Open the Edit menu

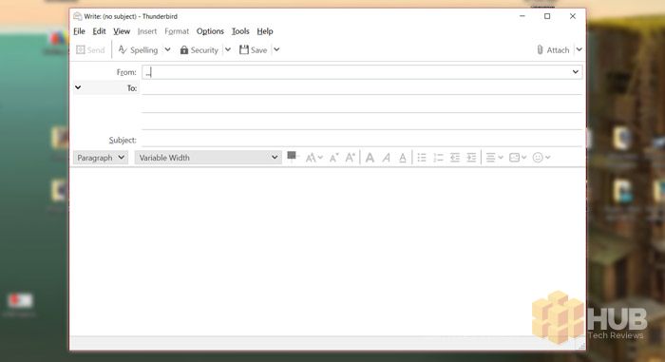coord(99,31)
